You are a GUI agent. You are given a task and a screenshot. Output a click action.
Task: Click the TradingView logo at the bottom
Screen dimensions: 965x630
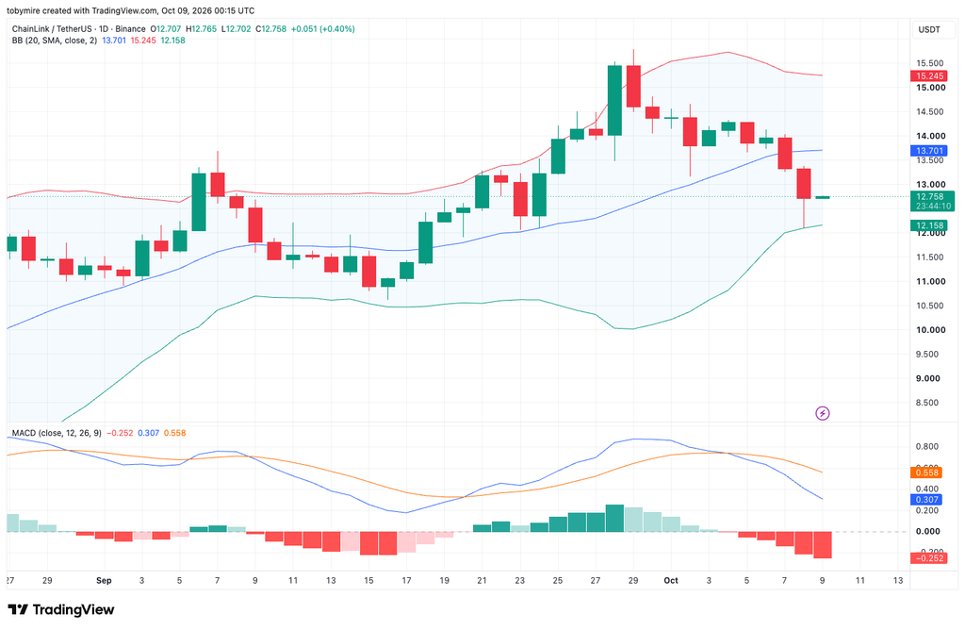tap(61, 609)
